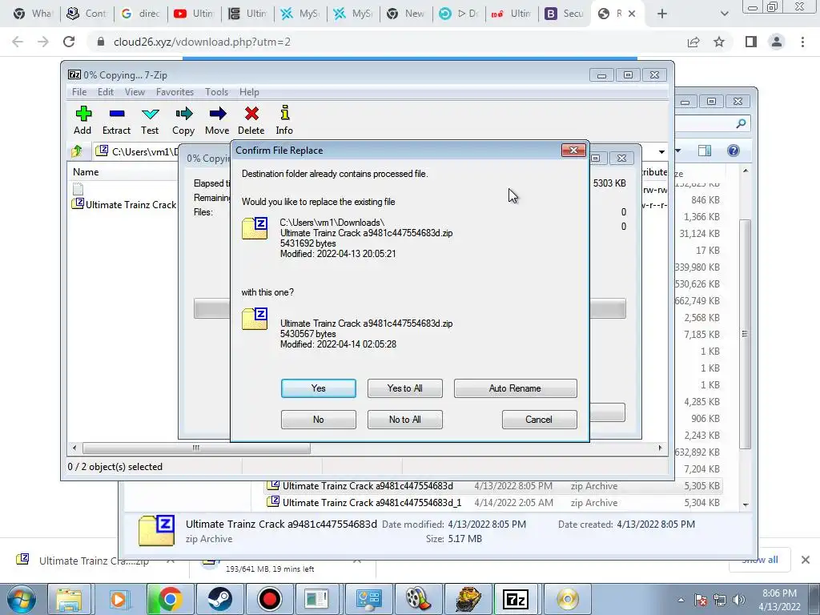Screen dimensions: 820x615
Task: Open the Chrome three-dot menu
Action: (x=802, y=42)
